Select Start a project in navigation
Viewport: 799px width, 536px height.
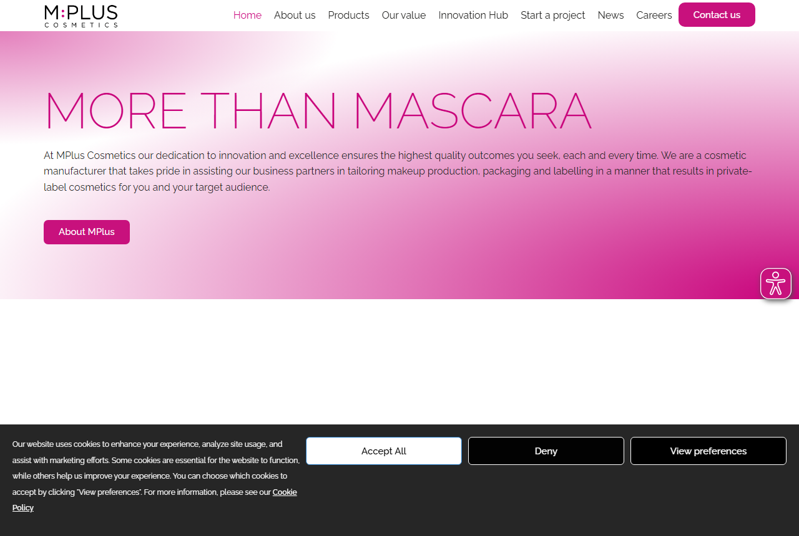553,15
